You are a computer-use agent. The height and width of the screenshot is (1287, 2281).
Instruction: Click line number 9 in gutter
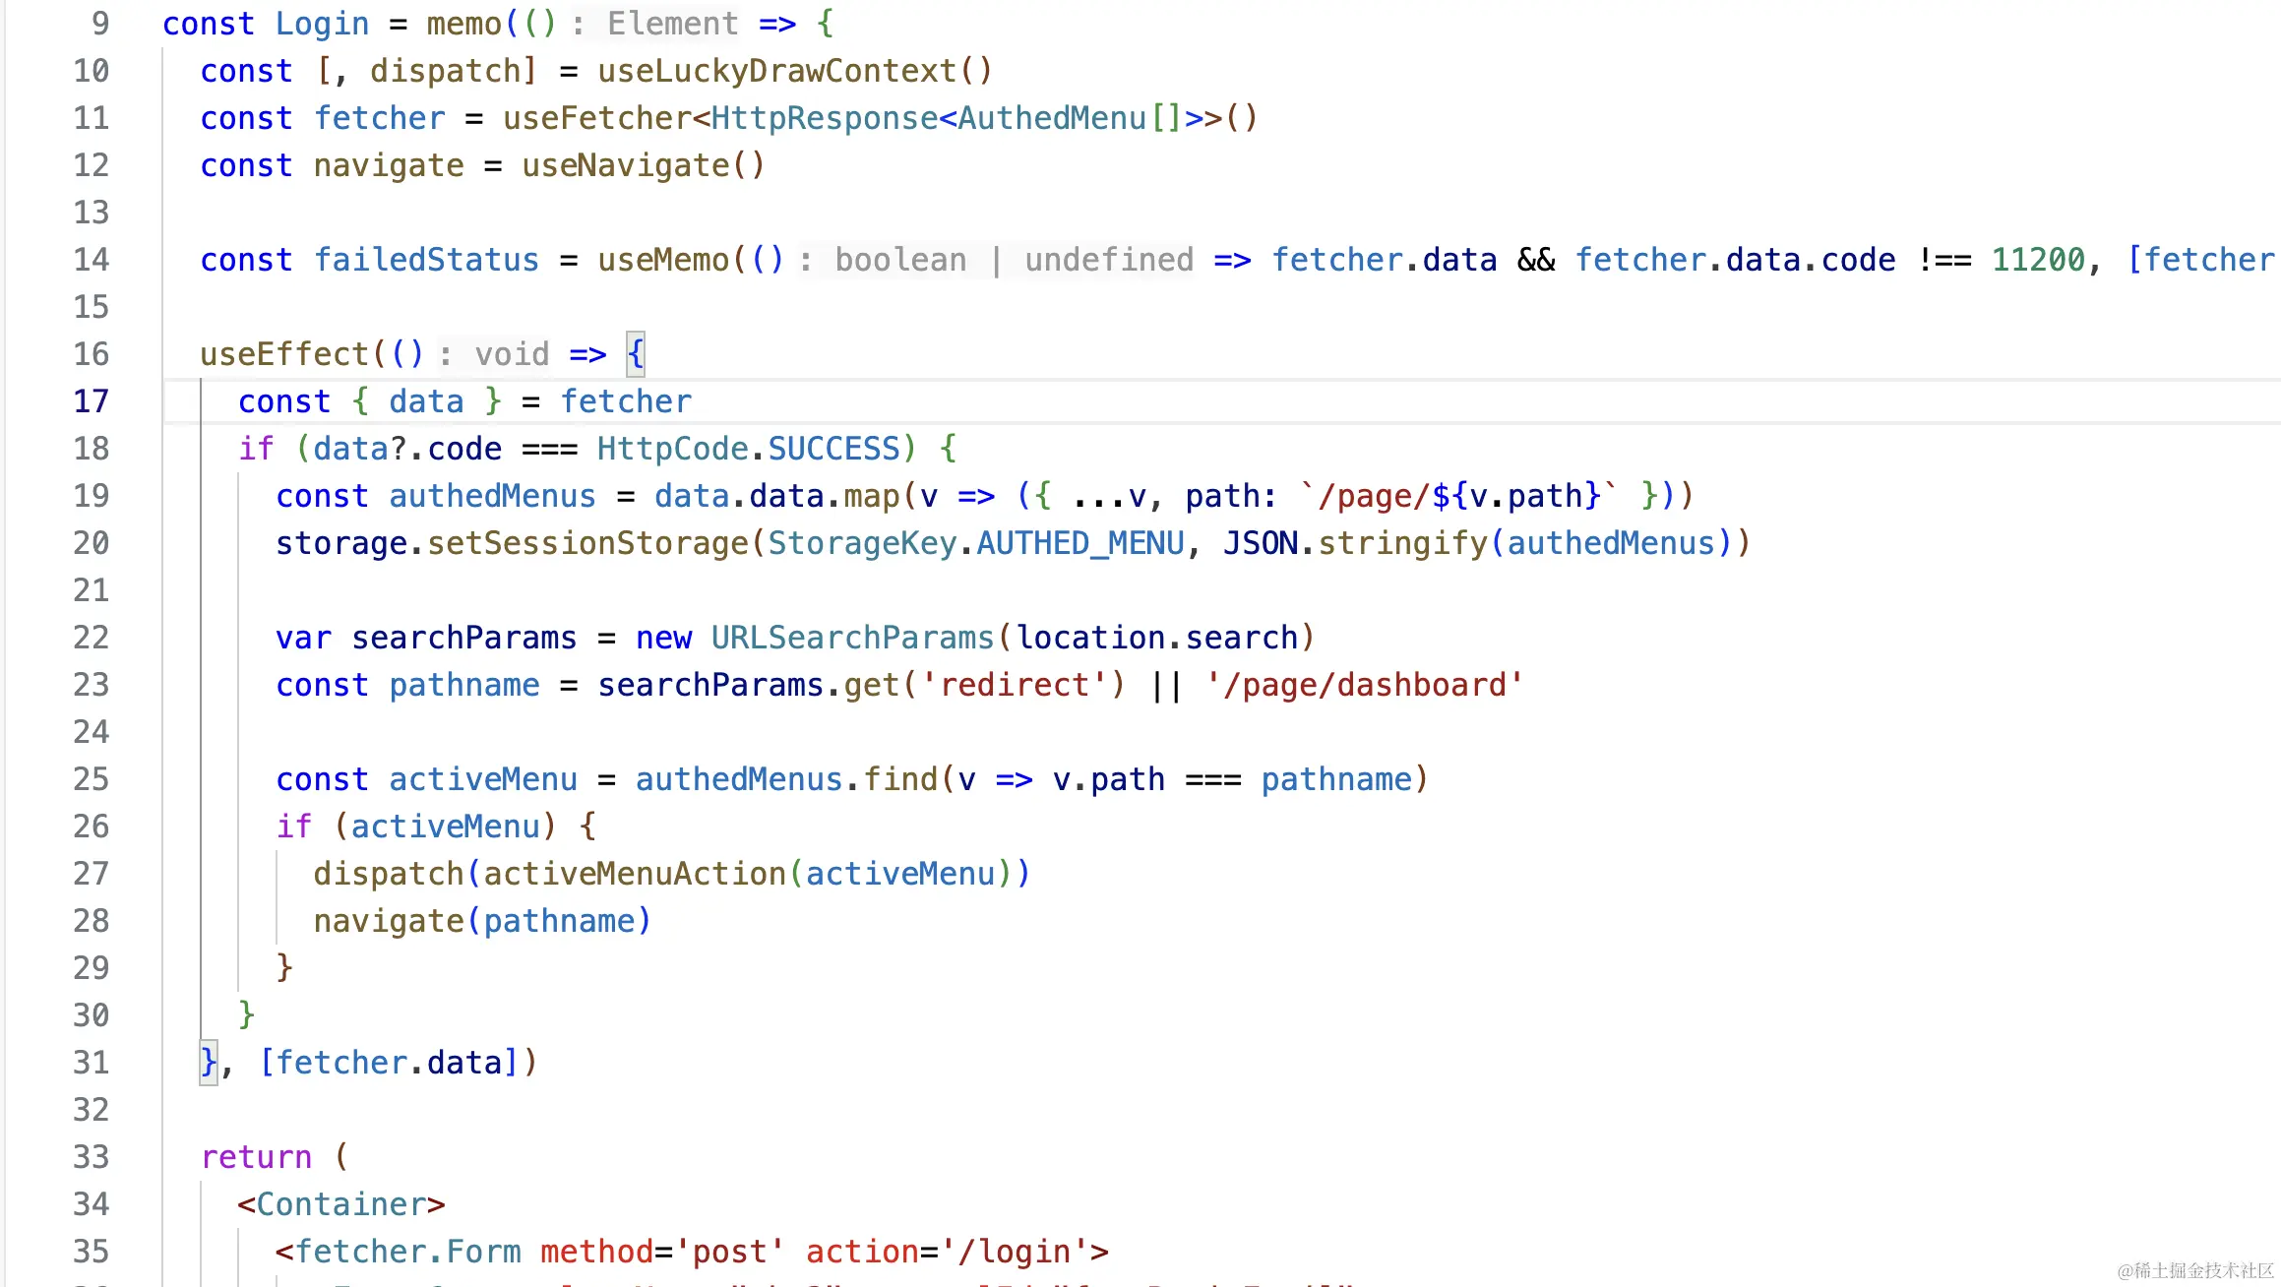coord(99,24)
